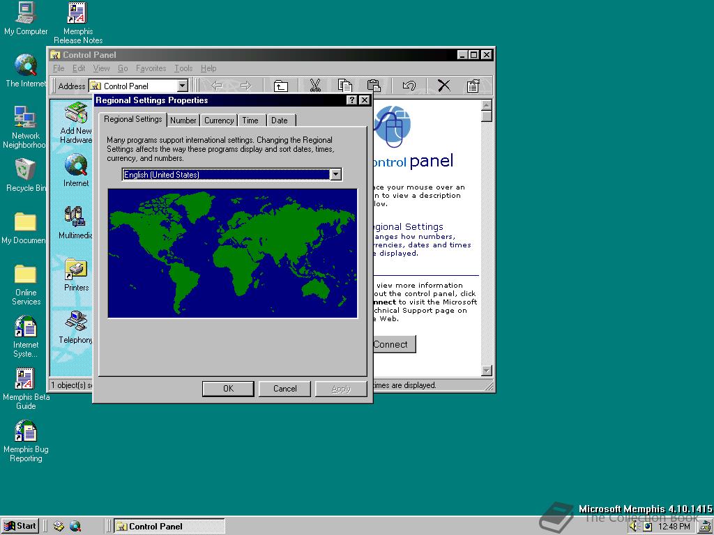Open the File menu in Control Panel
Image resolution: width=714 pixels, height=535 pixels.
59,68
